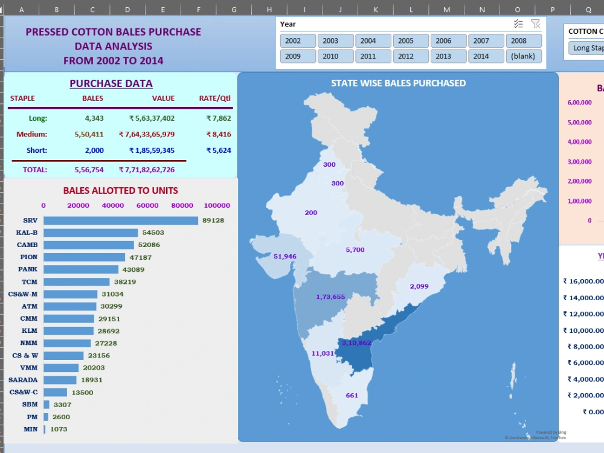Filter by year 2009
604x453 pixels.
click(298, 56)
